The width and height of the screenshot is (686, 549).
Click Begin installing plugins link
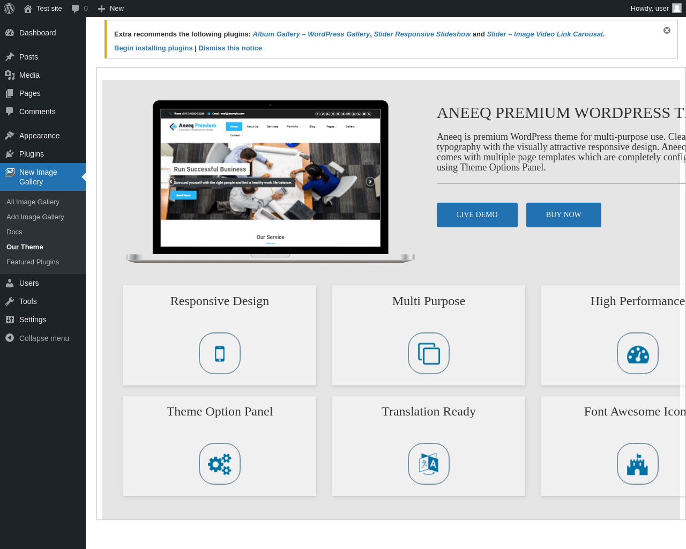(x=153, y=48)
